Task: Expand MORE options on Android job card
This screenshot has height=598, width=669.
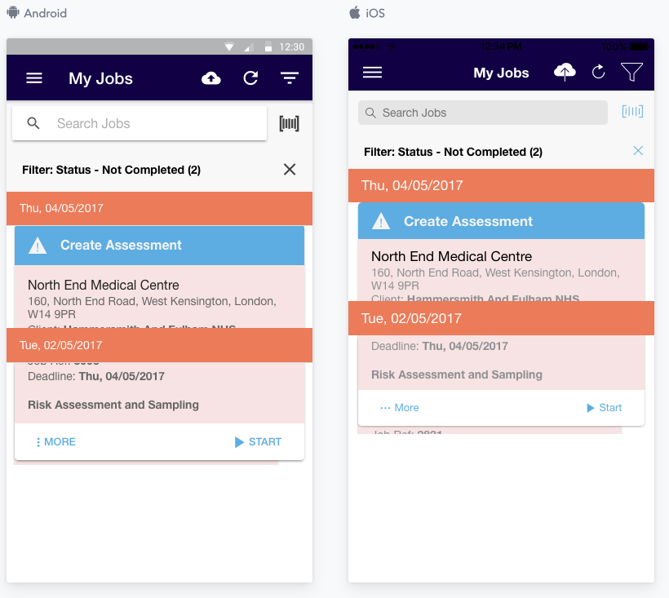Action: click(x=55, y=442)
